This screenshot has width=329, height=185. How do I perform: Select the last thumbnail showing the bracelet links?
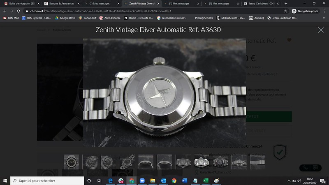(258, 162)
